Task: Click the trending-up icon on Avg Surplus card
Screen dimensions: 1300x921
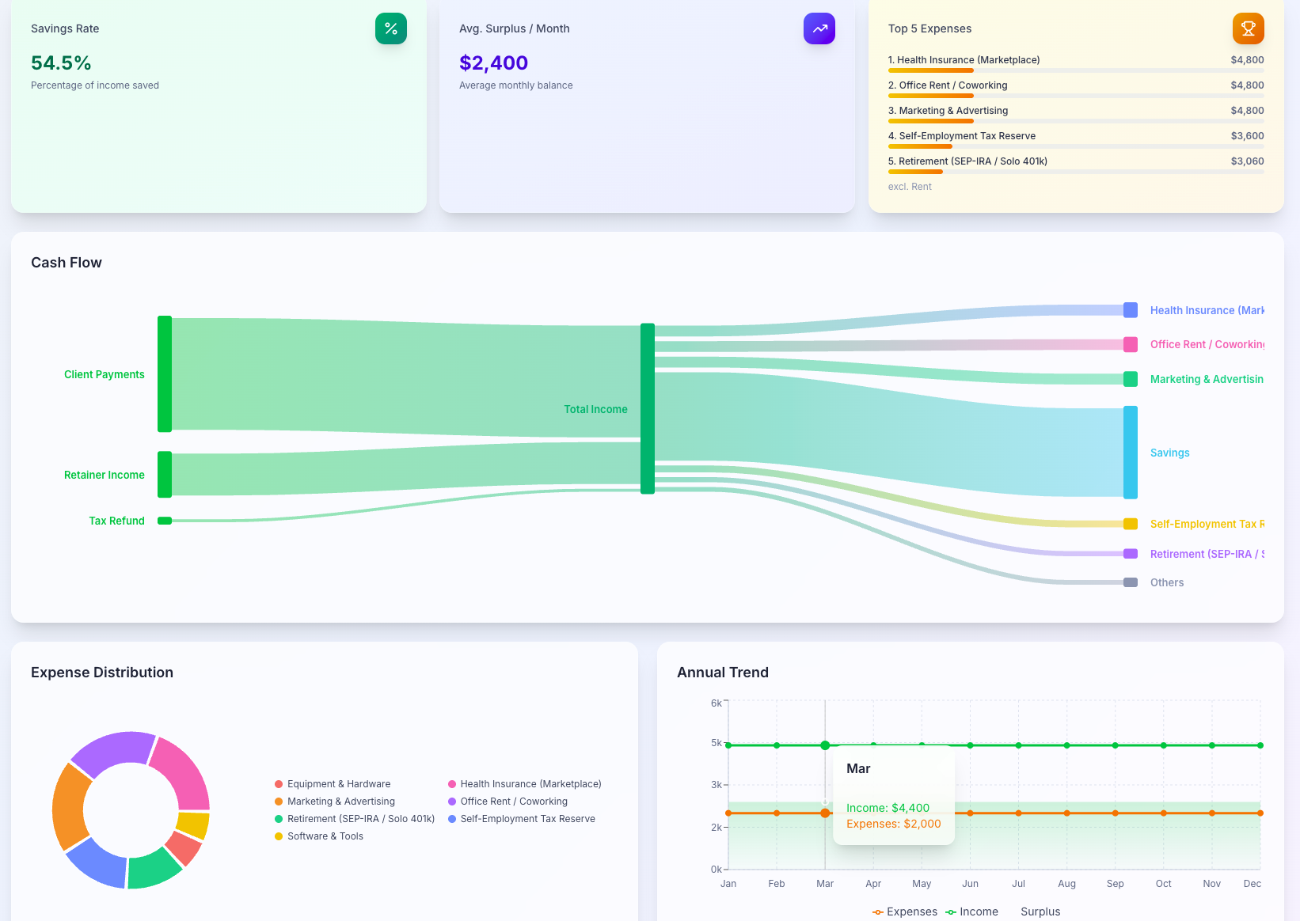Action: pos(819,28)
